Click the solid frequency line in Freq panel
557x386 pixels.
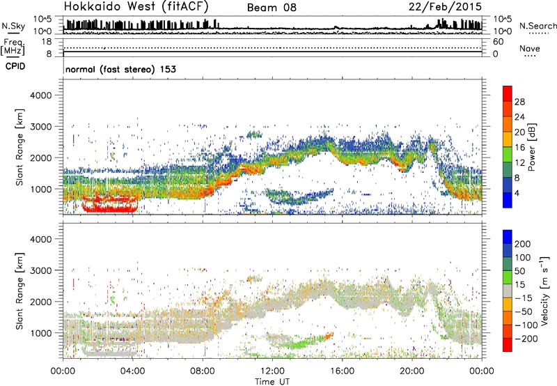click(272, 52)
